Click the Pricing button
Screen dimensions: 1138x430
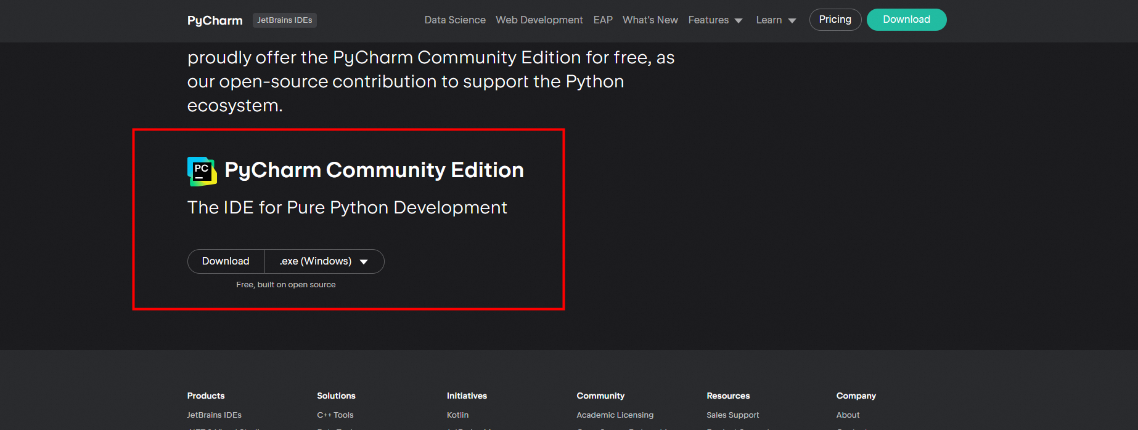(835, 20)
